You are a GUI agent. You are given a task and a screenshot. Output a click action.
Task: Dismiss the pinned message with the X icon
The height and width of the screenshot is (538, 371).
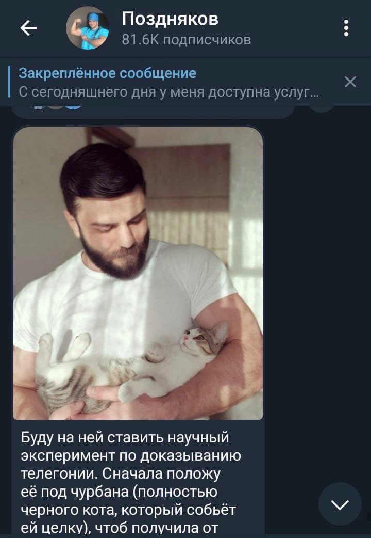pos(350,82)
